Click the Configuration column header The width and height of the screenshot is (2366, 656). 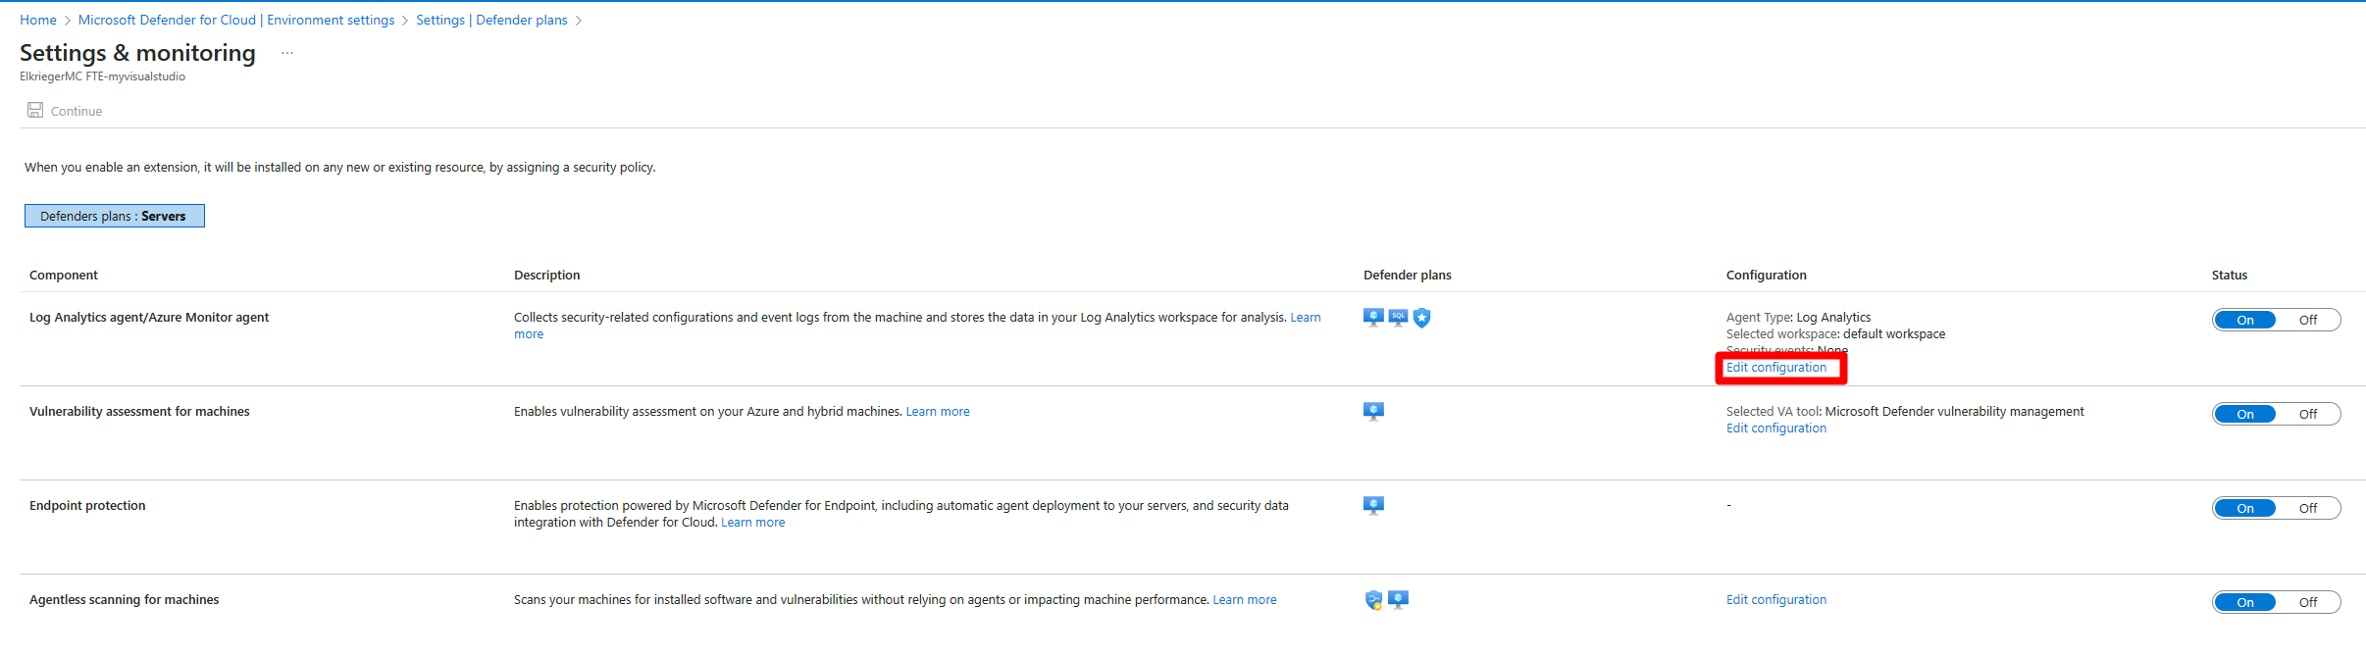click(x=1767, y=276)
